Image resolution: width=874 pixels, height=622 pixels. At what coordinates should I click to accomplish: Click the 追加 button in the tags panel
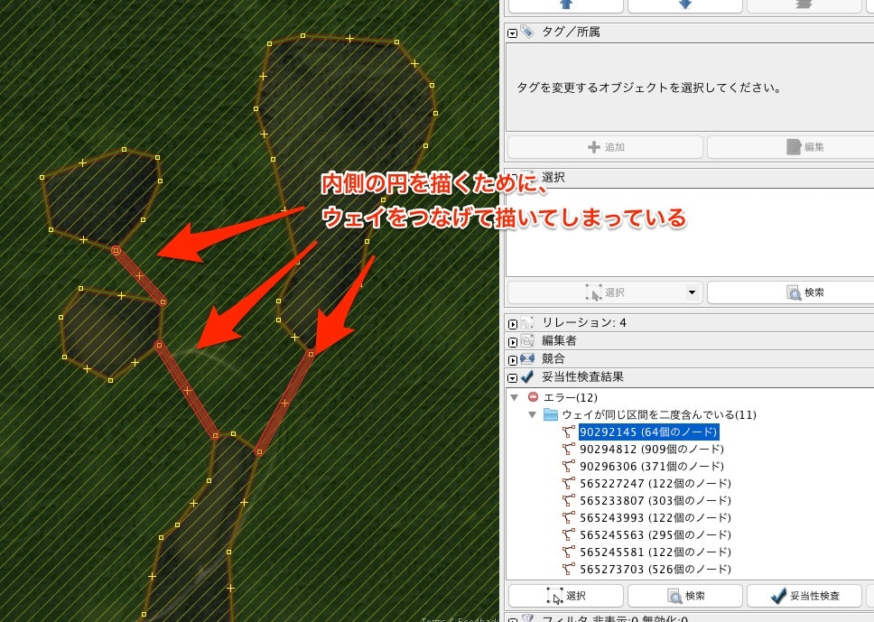[x=603, y=146]
